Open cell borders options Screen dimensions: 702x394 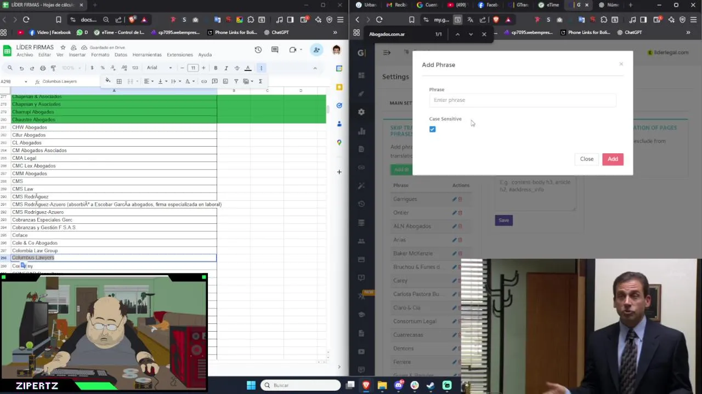coord(119,81)
